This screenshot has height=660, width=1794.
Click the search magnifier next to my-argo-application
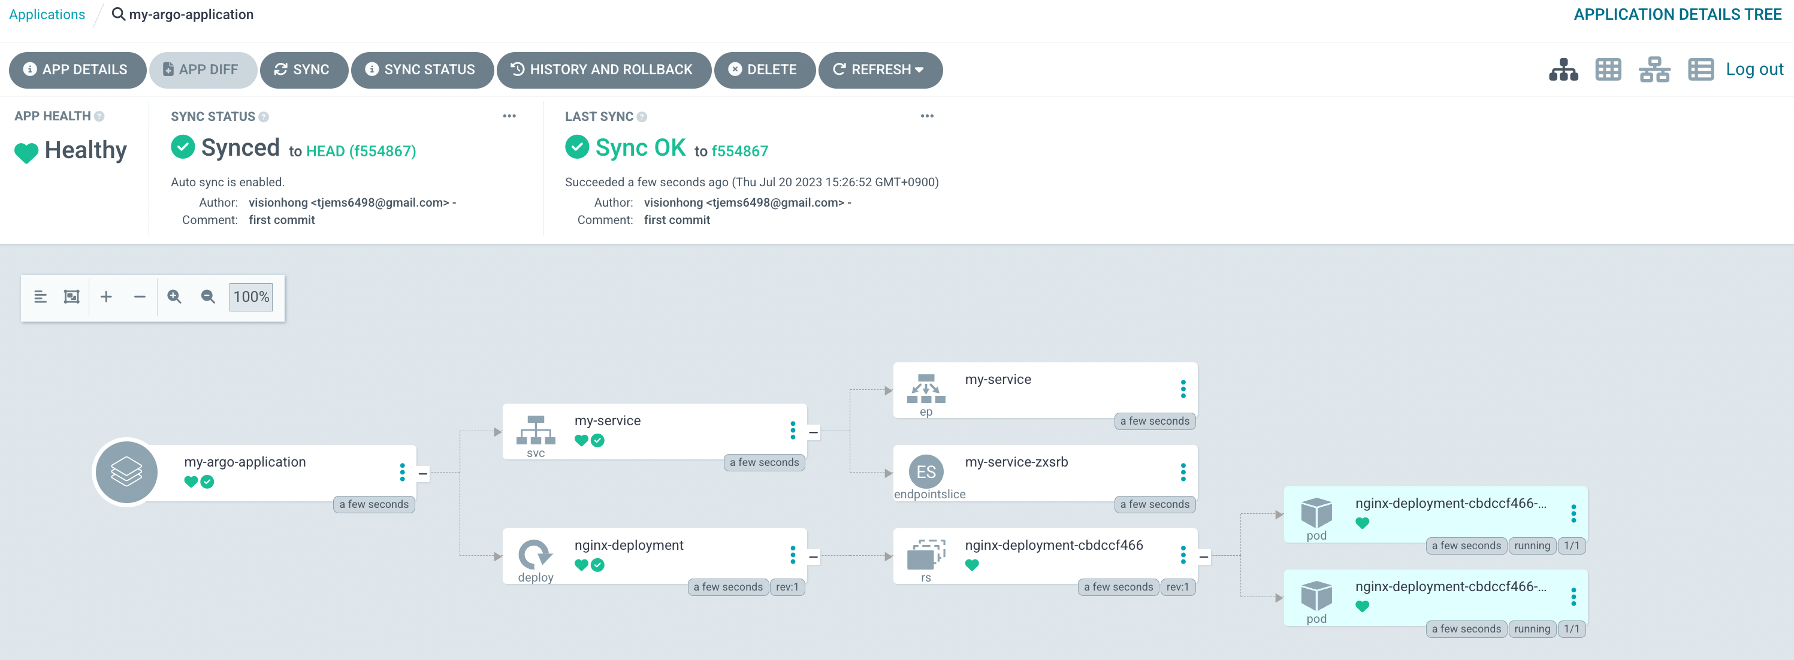(119, 14)
